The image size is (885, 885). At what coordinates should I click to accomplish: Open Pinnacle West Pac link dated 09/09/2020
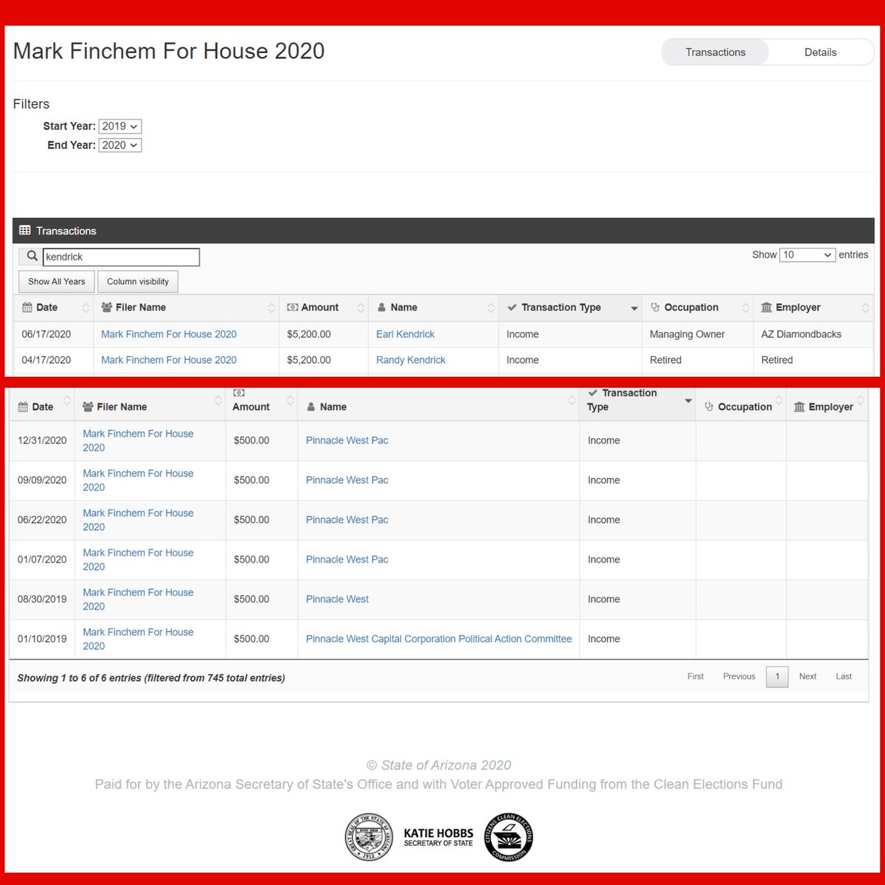click(x=347, y=480)
